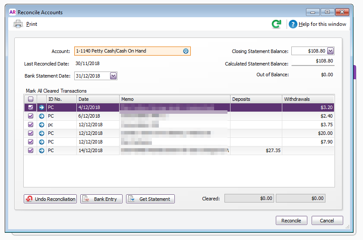
Task: Click the green refresh arrow icon
Action: (276, 24)
